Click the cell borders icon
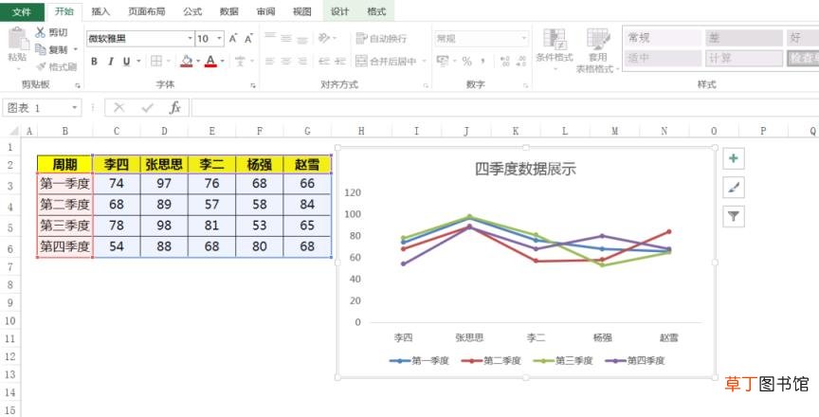 (156, 61)
